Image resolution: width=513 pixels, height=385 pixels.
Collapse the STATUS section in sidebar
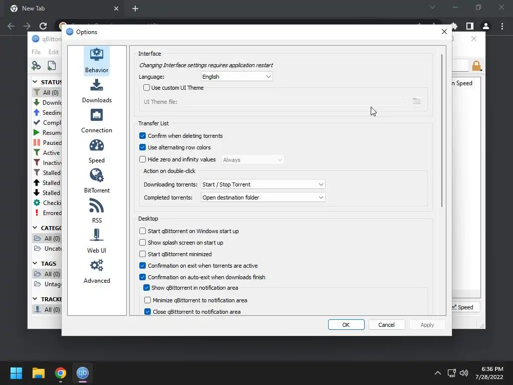coord(35,82)
